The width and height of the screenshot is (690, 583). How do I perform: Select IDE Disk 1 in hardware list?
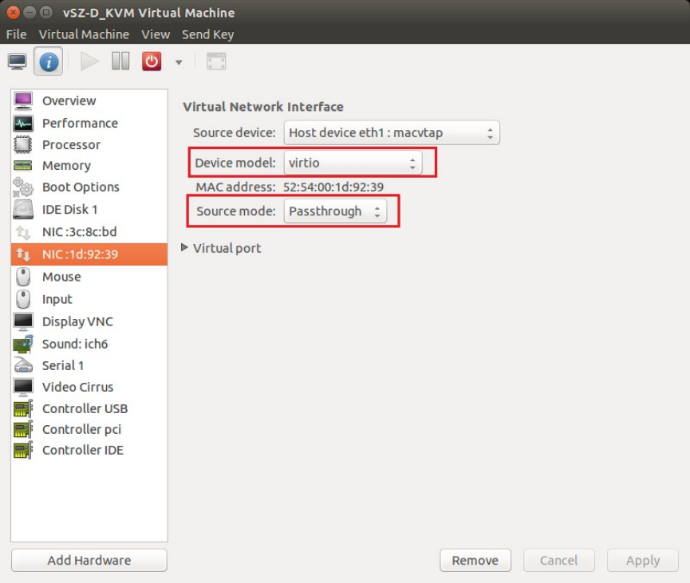pos(70,209)
